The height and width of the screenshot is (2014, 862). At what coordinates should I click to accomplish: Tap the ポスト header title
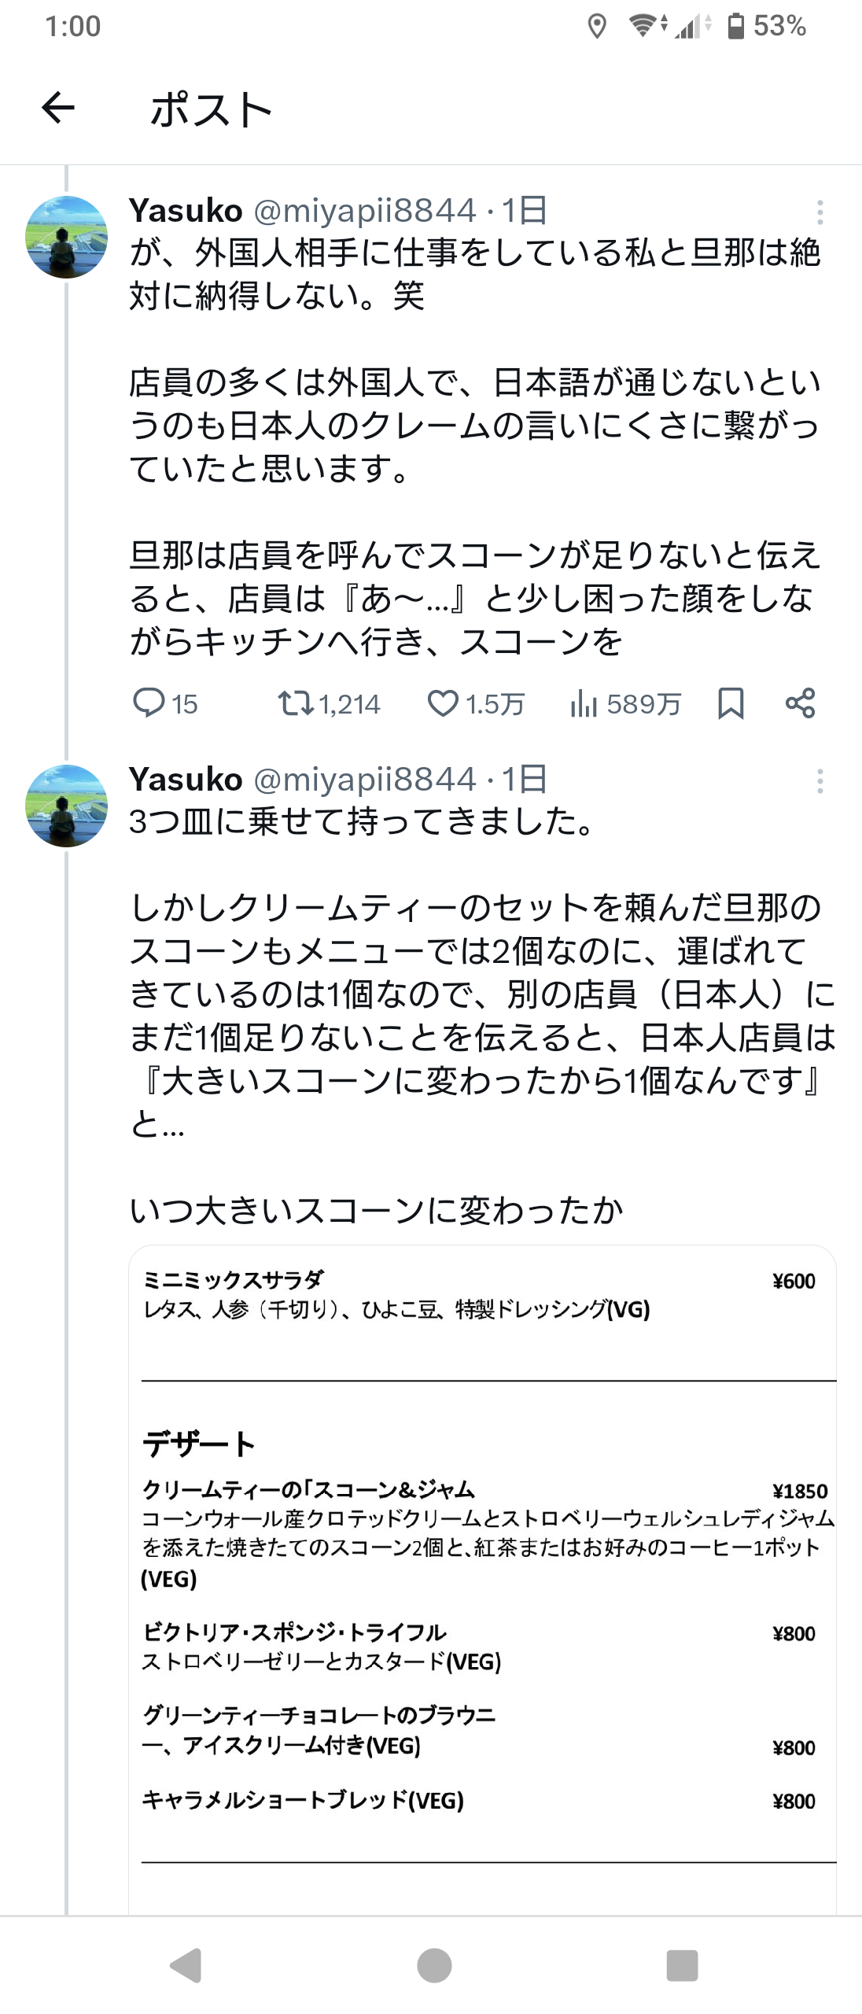pyautogui.click(x=211, y=109)
